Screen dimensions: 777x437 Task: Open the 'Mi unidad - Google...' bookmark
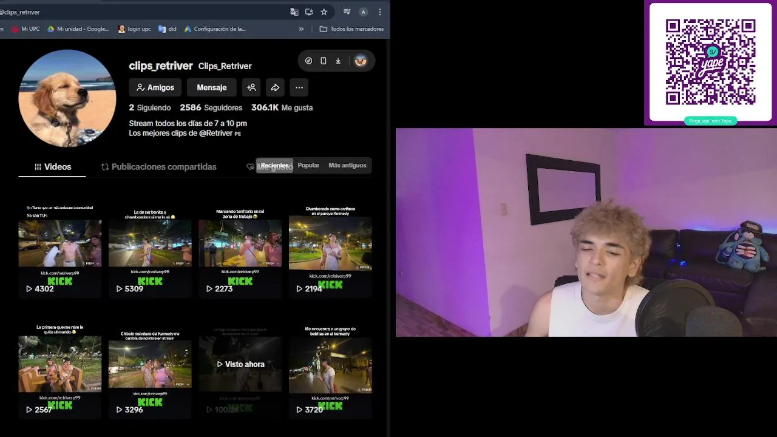pyautogui.click(x=78, y=29)
